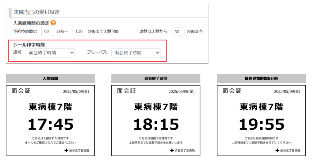Click the 19:55 time on the final-exit pass
Image resolution: width=314 pixels, height=160 pixels.
coord(262,124)
